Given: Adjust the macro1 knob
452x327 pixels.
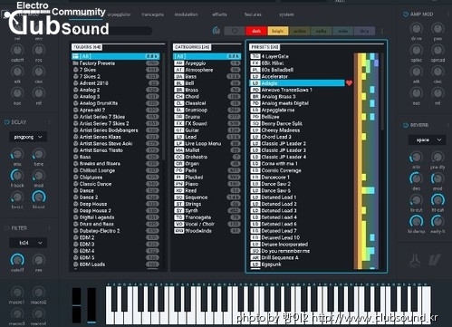Looking at the screenshot, I should (17, 293).
